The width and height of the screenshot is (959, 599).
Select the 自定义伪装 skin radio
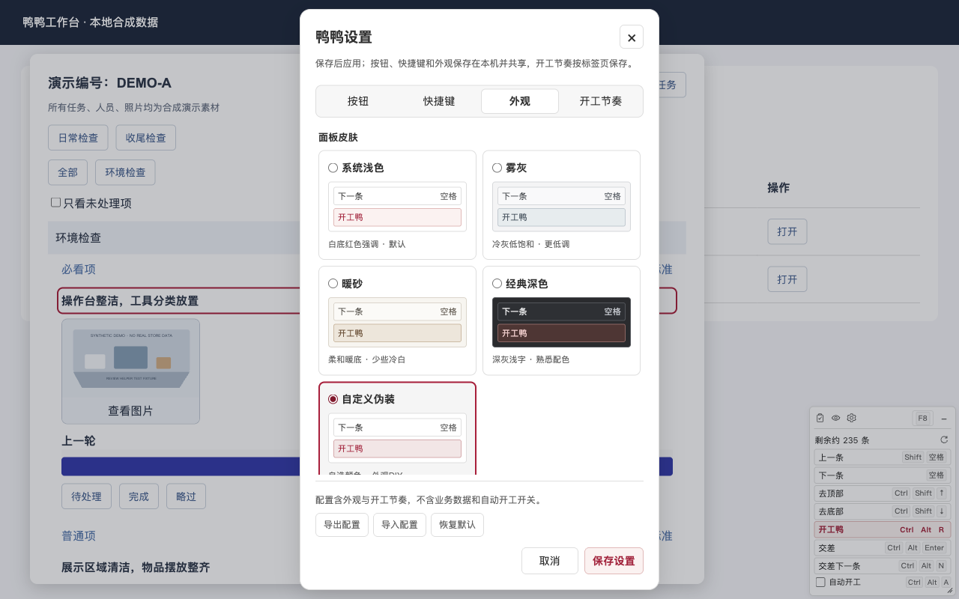(333, 399)
